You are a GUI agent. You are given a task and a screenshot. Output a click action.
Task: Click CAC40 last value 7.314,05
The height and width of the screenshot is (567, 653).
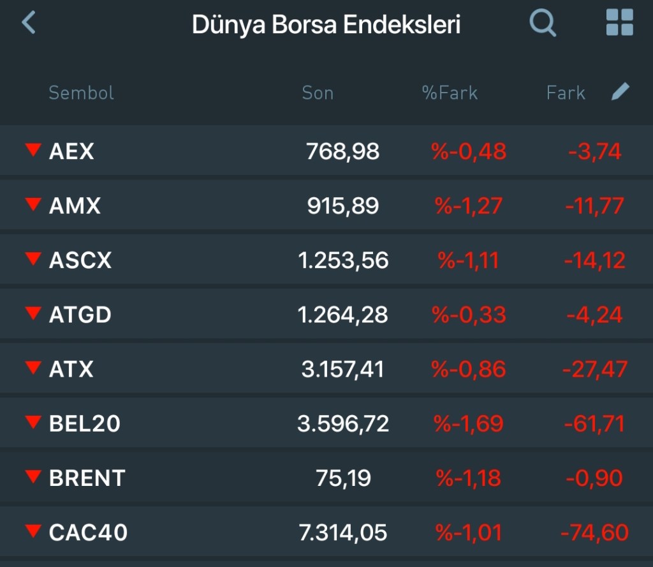[x=343, y=532]
